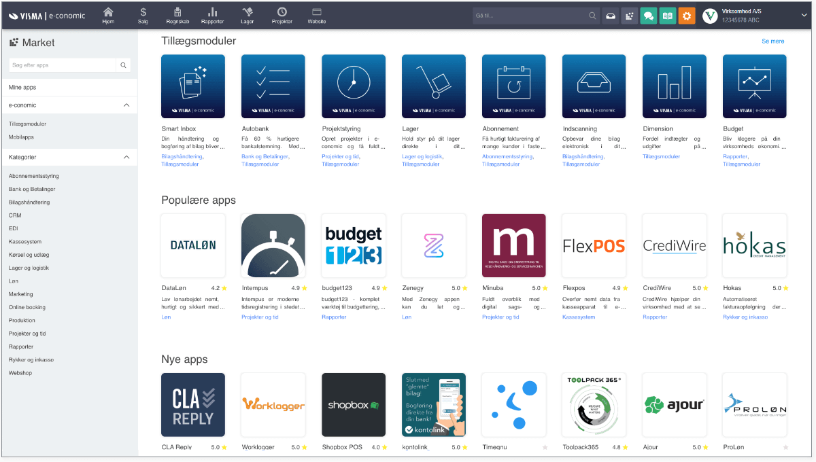Open the Worklogger app logo
The image size is (816, 462).
click(273, 405)
